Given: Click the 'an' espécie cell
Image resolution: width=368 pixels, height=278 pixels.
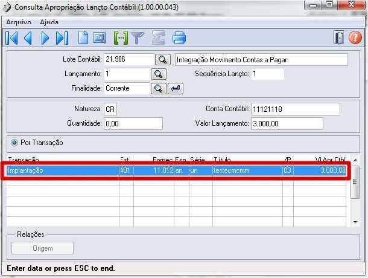Looking at the screenshot, I should (182, 170).
